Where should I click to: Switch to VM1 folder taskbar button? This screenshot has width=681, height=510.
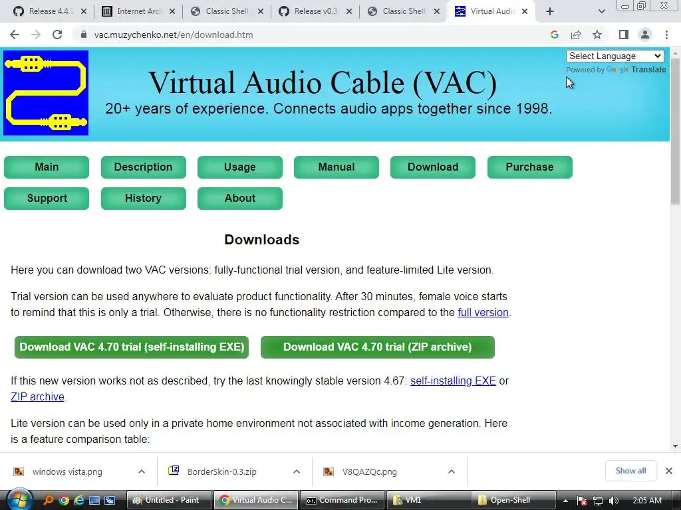coord(429,500)
